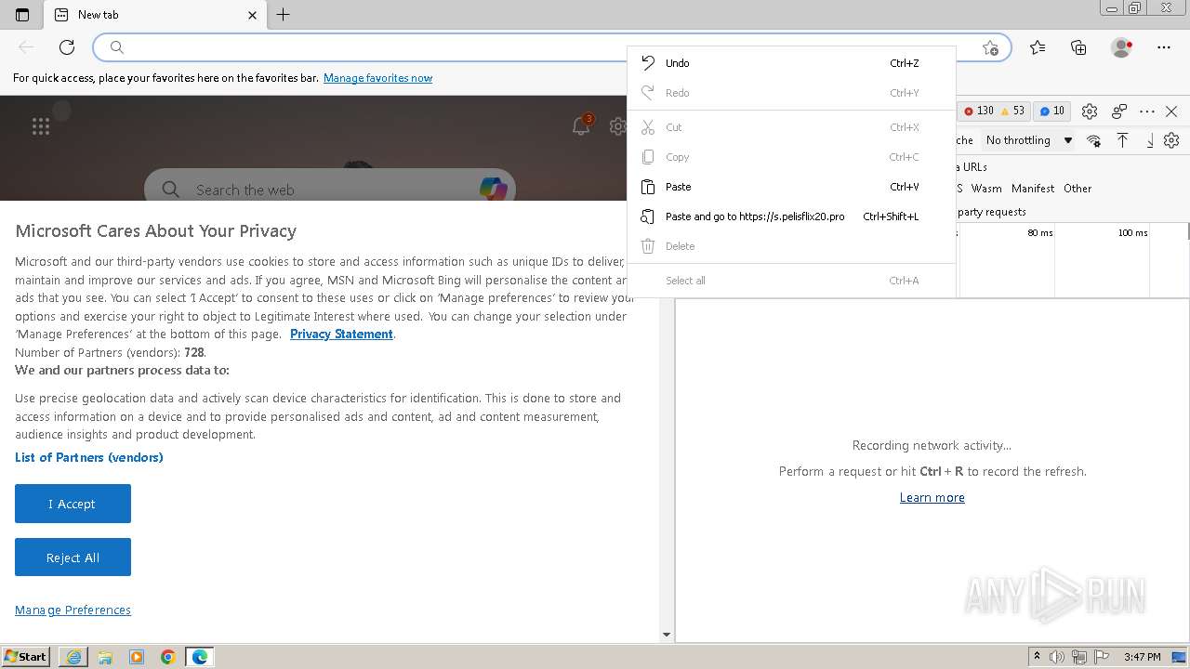Filter requests by Other type

point(1078,189)
